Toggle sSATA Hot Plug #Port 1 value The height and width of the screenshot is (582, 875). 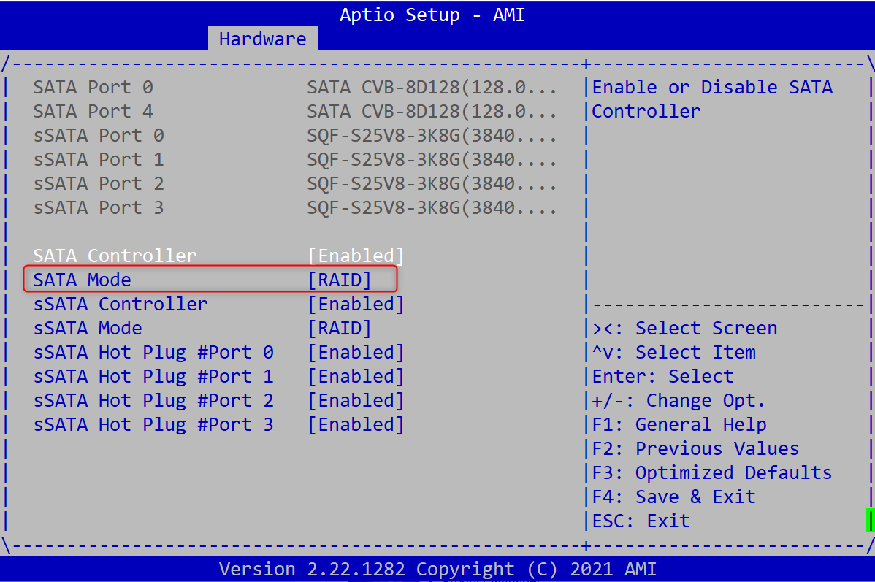click(x=356, y=376)
